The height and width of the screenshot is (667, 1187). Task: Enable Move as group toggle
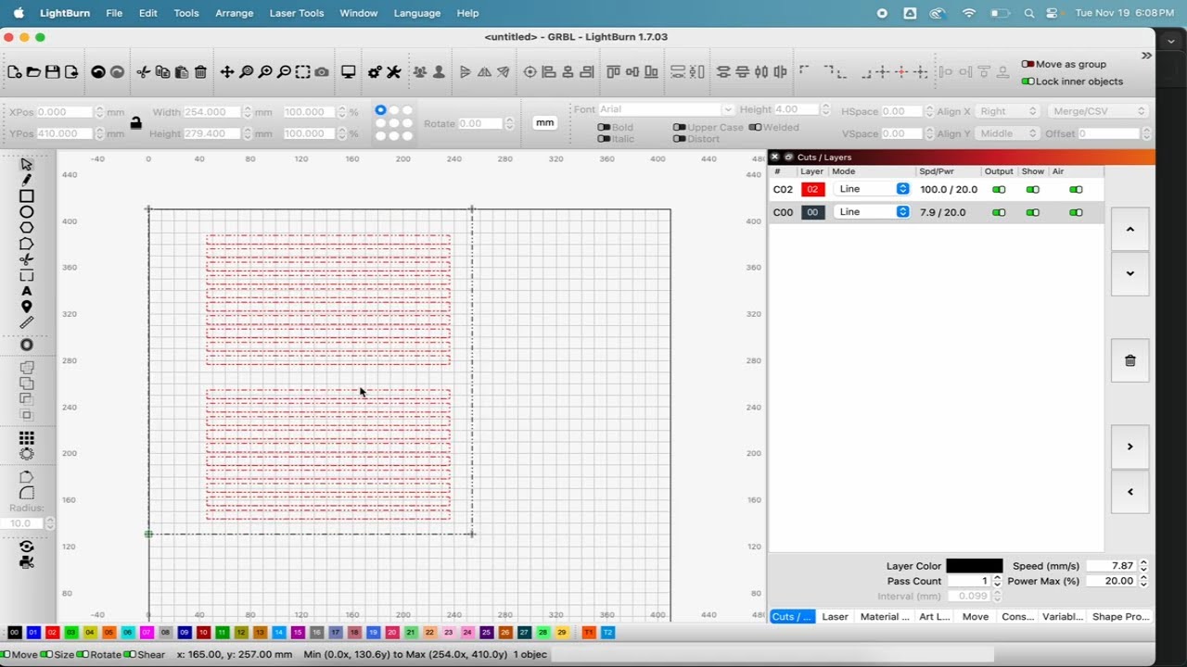pos(1027,64)
